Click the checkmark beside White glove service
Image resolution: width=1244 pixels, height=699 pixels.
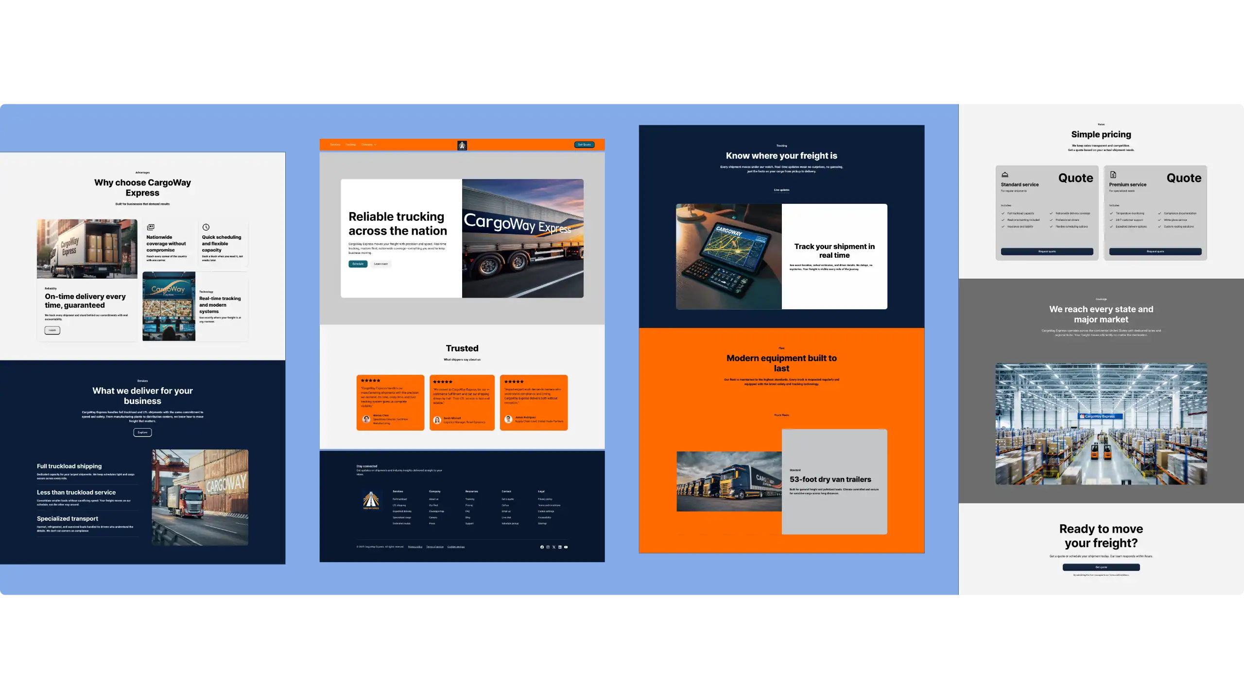[x=1159, y=220]
